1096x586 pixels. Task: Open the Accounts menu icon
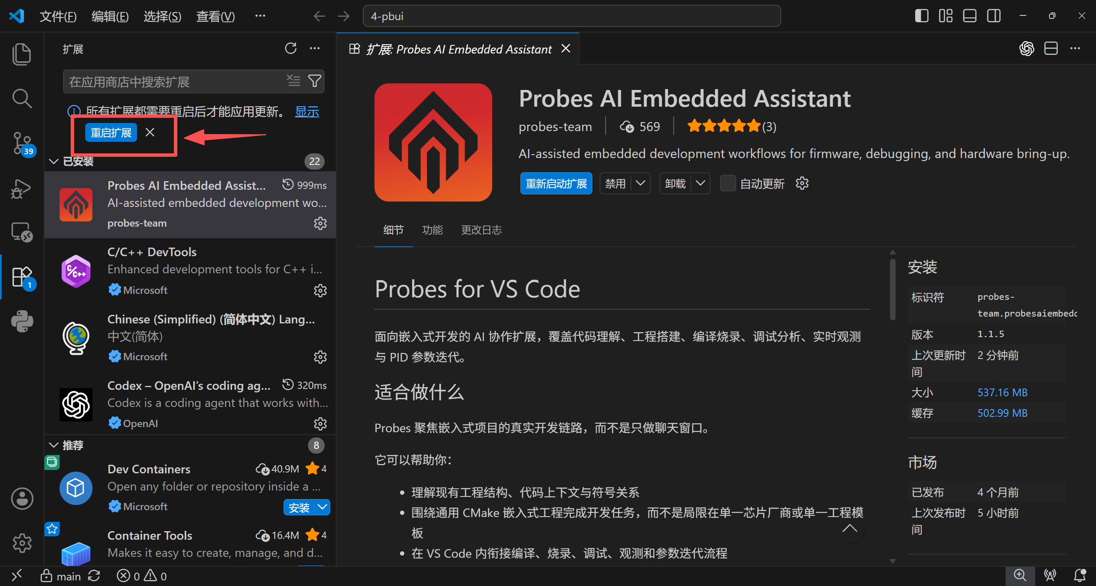pos(22,499)
